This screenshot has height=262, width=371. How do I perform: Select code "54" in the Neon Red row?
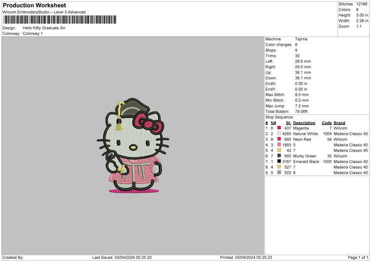[x=330, y=139]
